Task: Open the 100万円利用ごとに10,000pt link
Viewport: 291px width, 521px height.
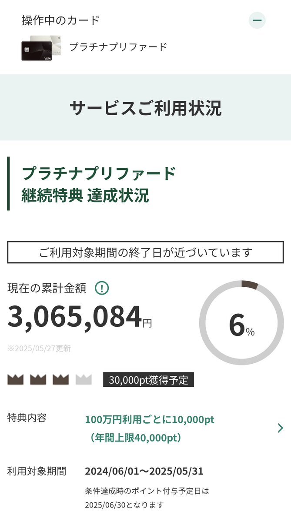Action: [150, 420]
